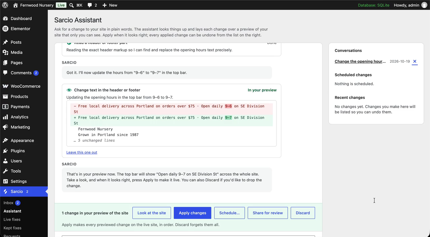430x237 pixels.
Task: Click the Dashboard sidebar icon
Action: click(x=5, y=18)
